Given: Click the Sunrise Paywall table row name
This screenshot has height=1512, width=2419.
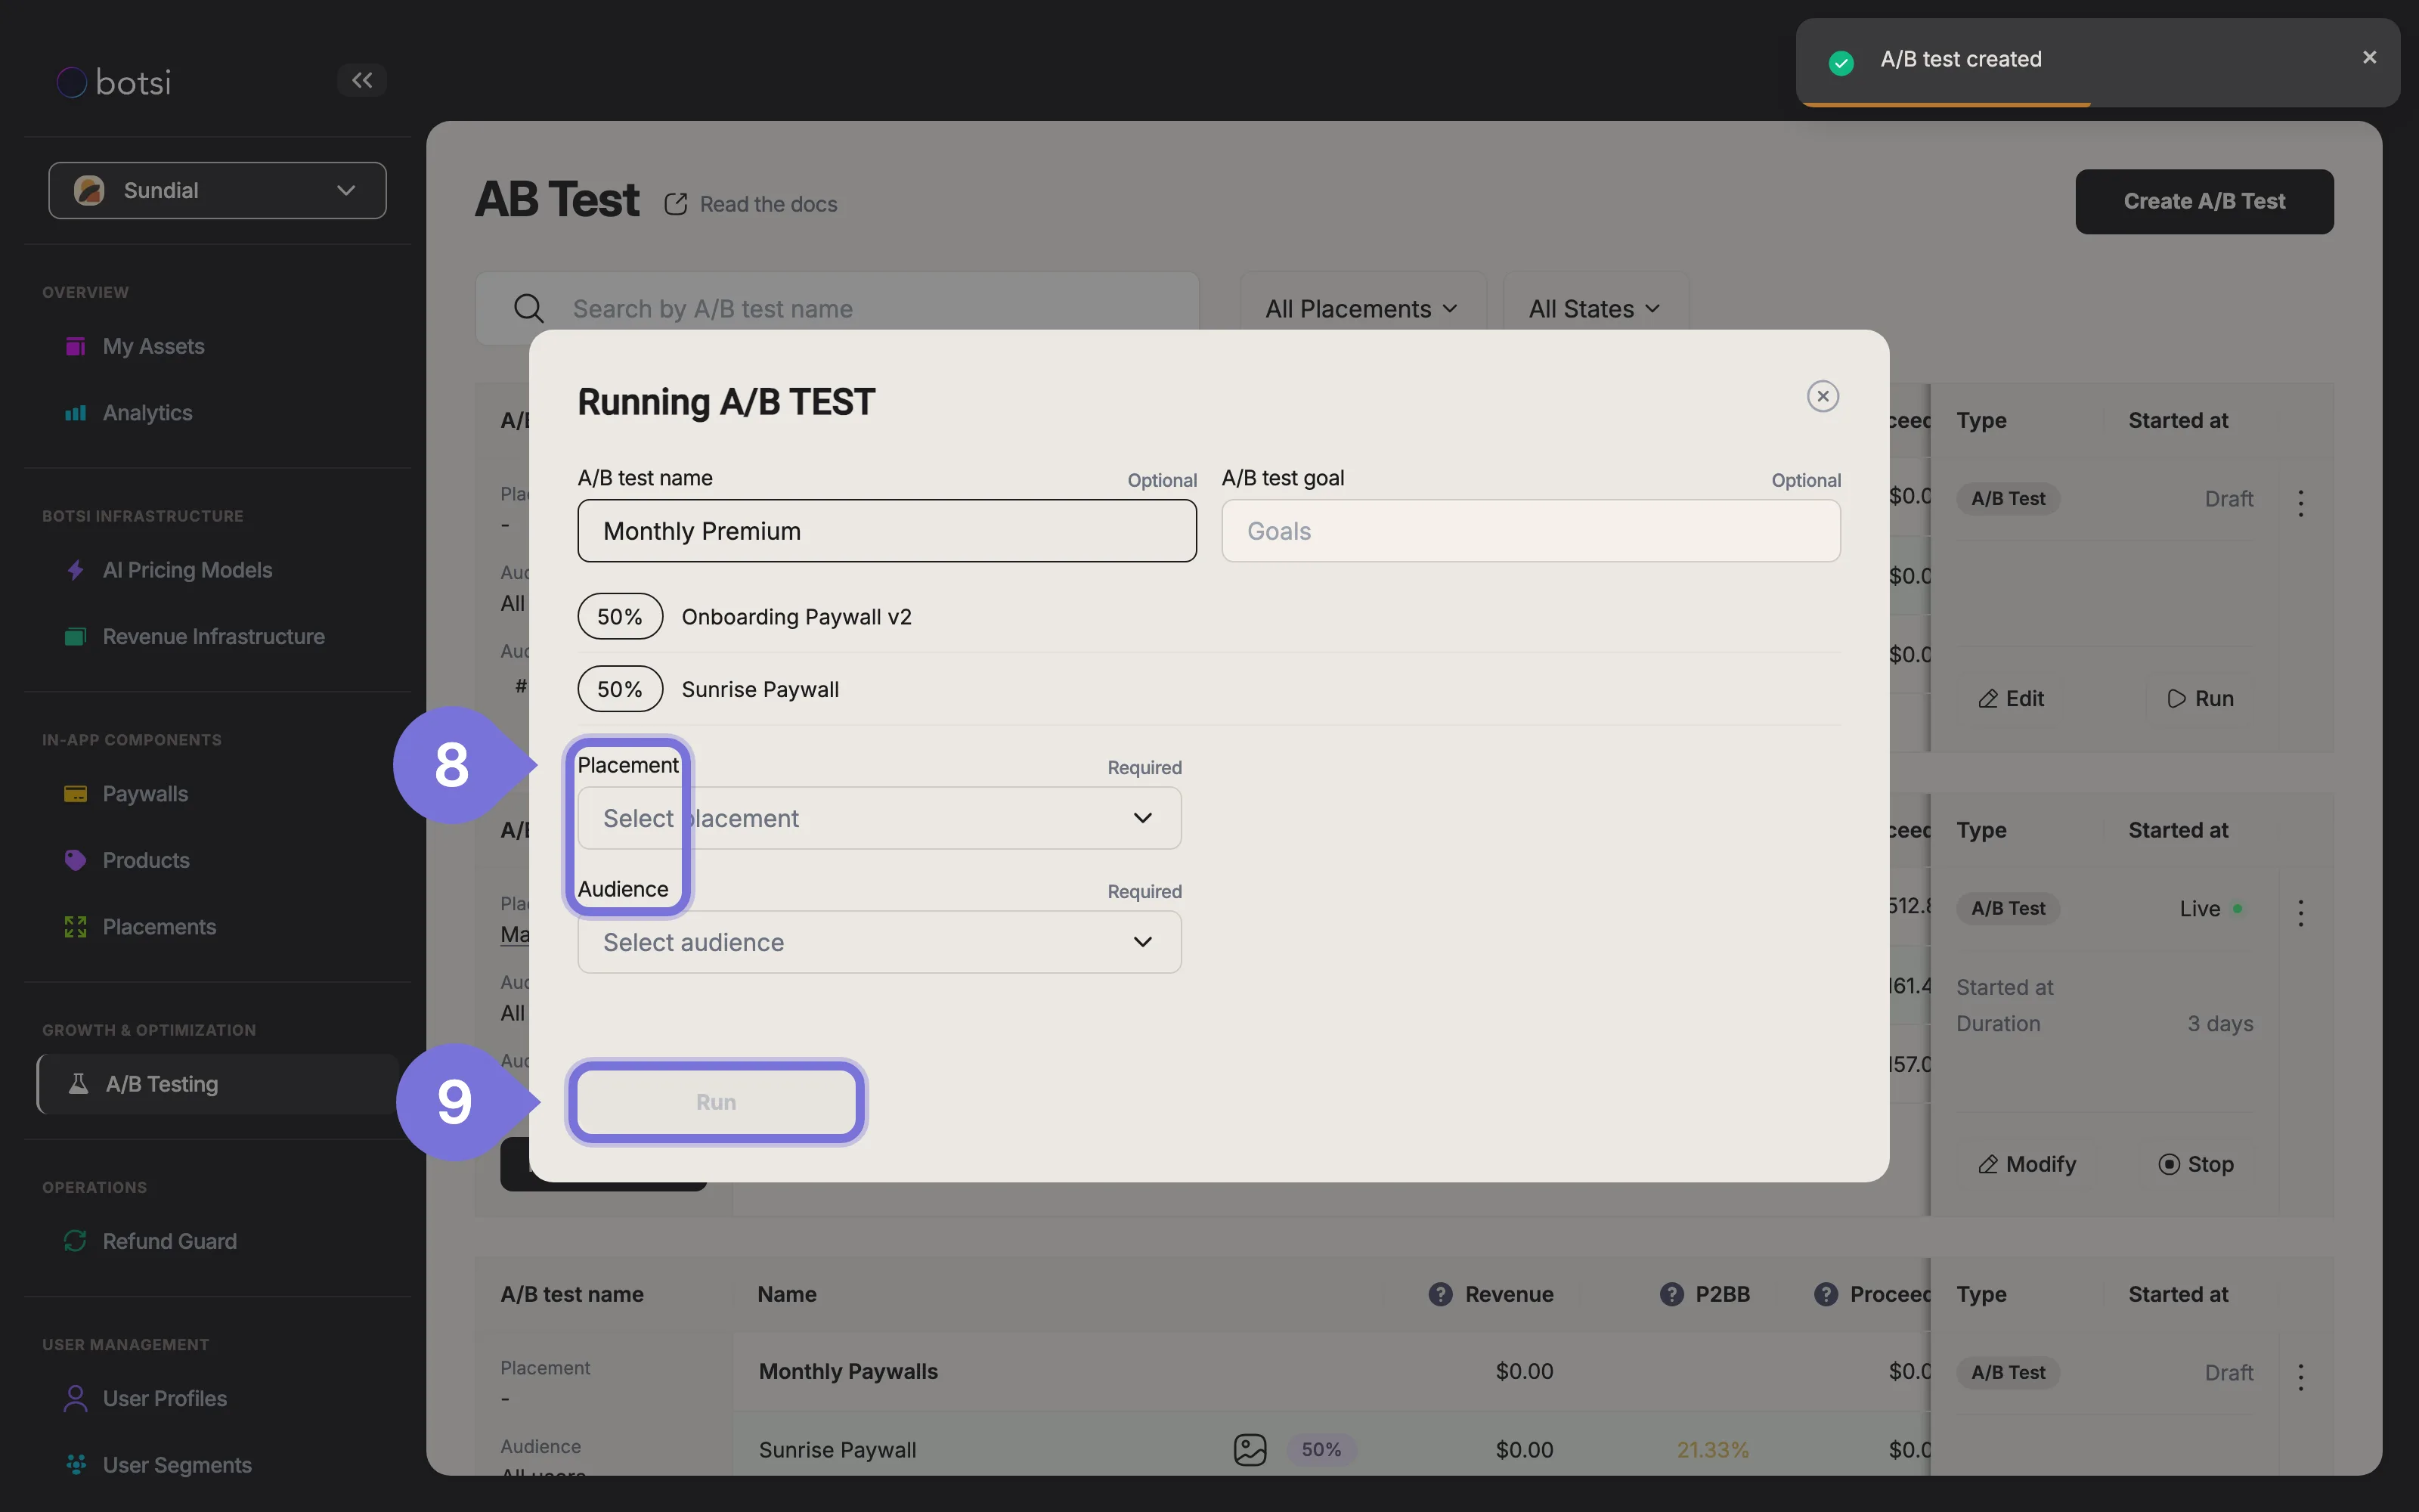Looking at the screenshot, I should [x=838, y=1449].
